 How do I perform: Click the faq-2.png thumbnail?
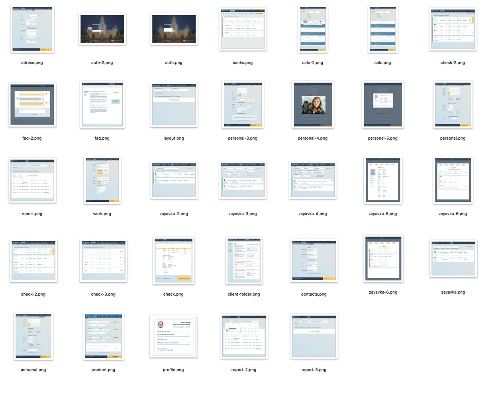(x=32, y=105)
